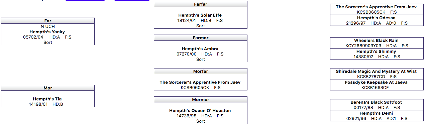
Task: Click the Mormor header bar
Action: [x=201, y=99]
